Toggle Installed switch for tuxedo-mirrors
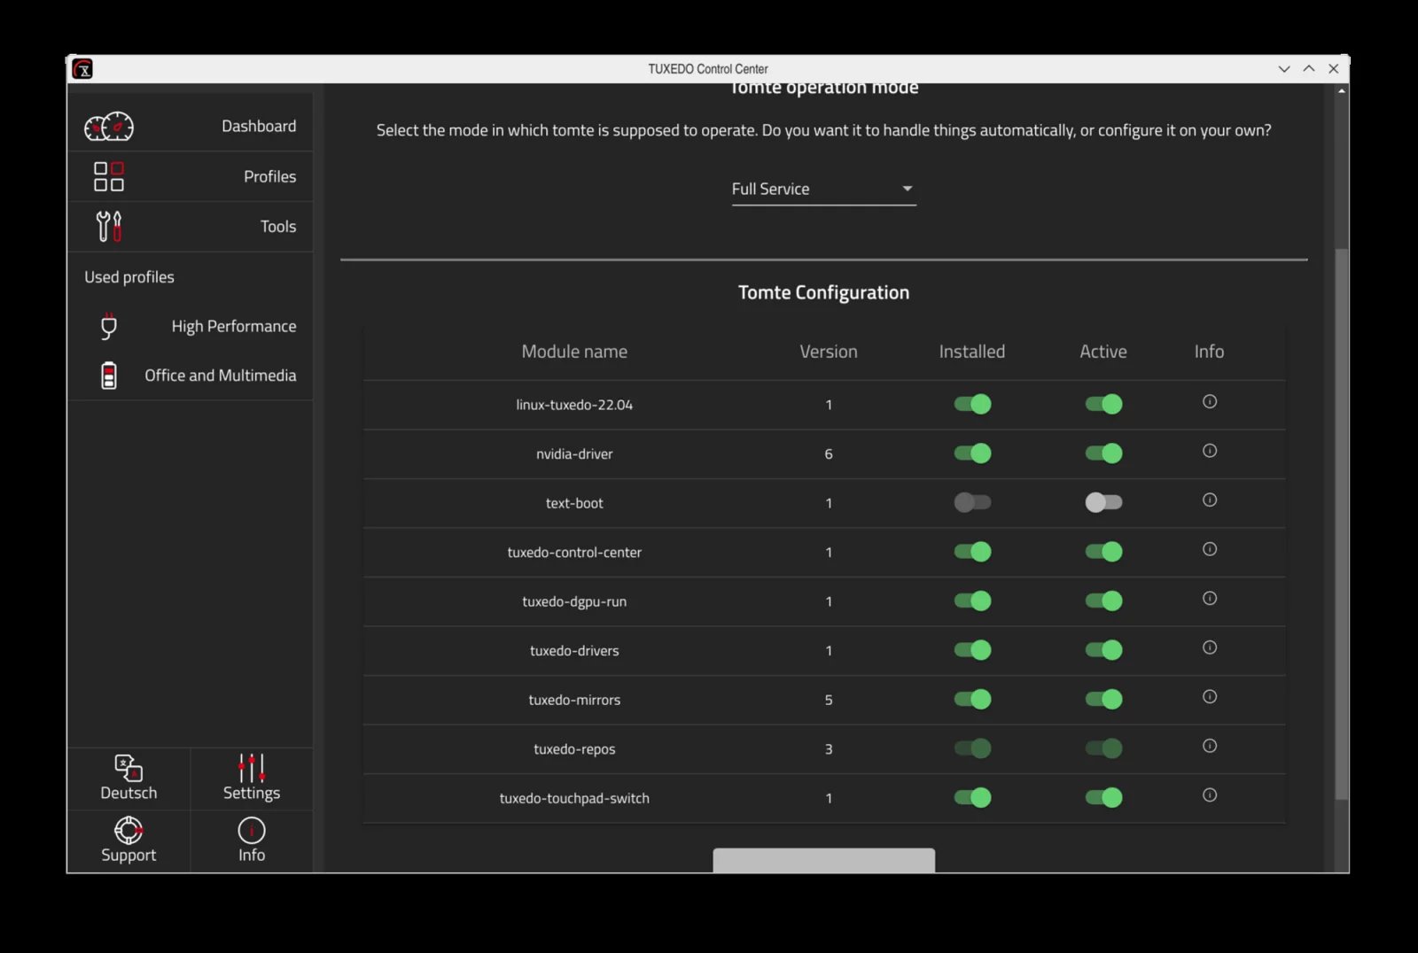This screenshot has height=953, width=1418. click(x=972, y=700)
